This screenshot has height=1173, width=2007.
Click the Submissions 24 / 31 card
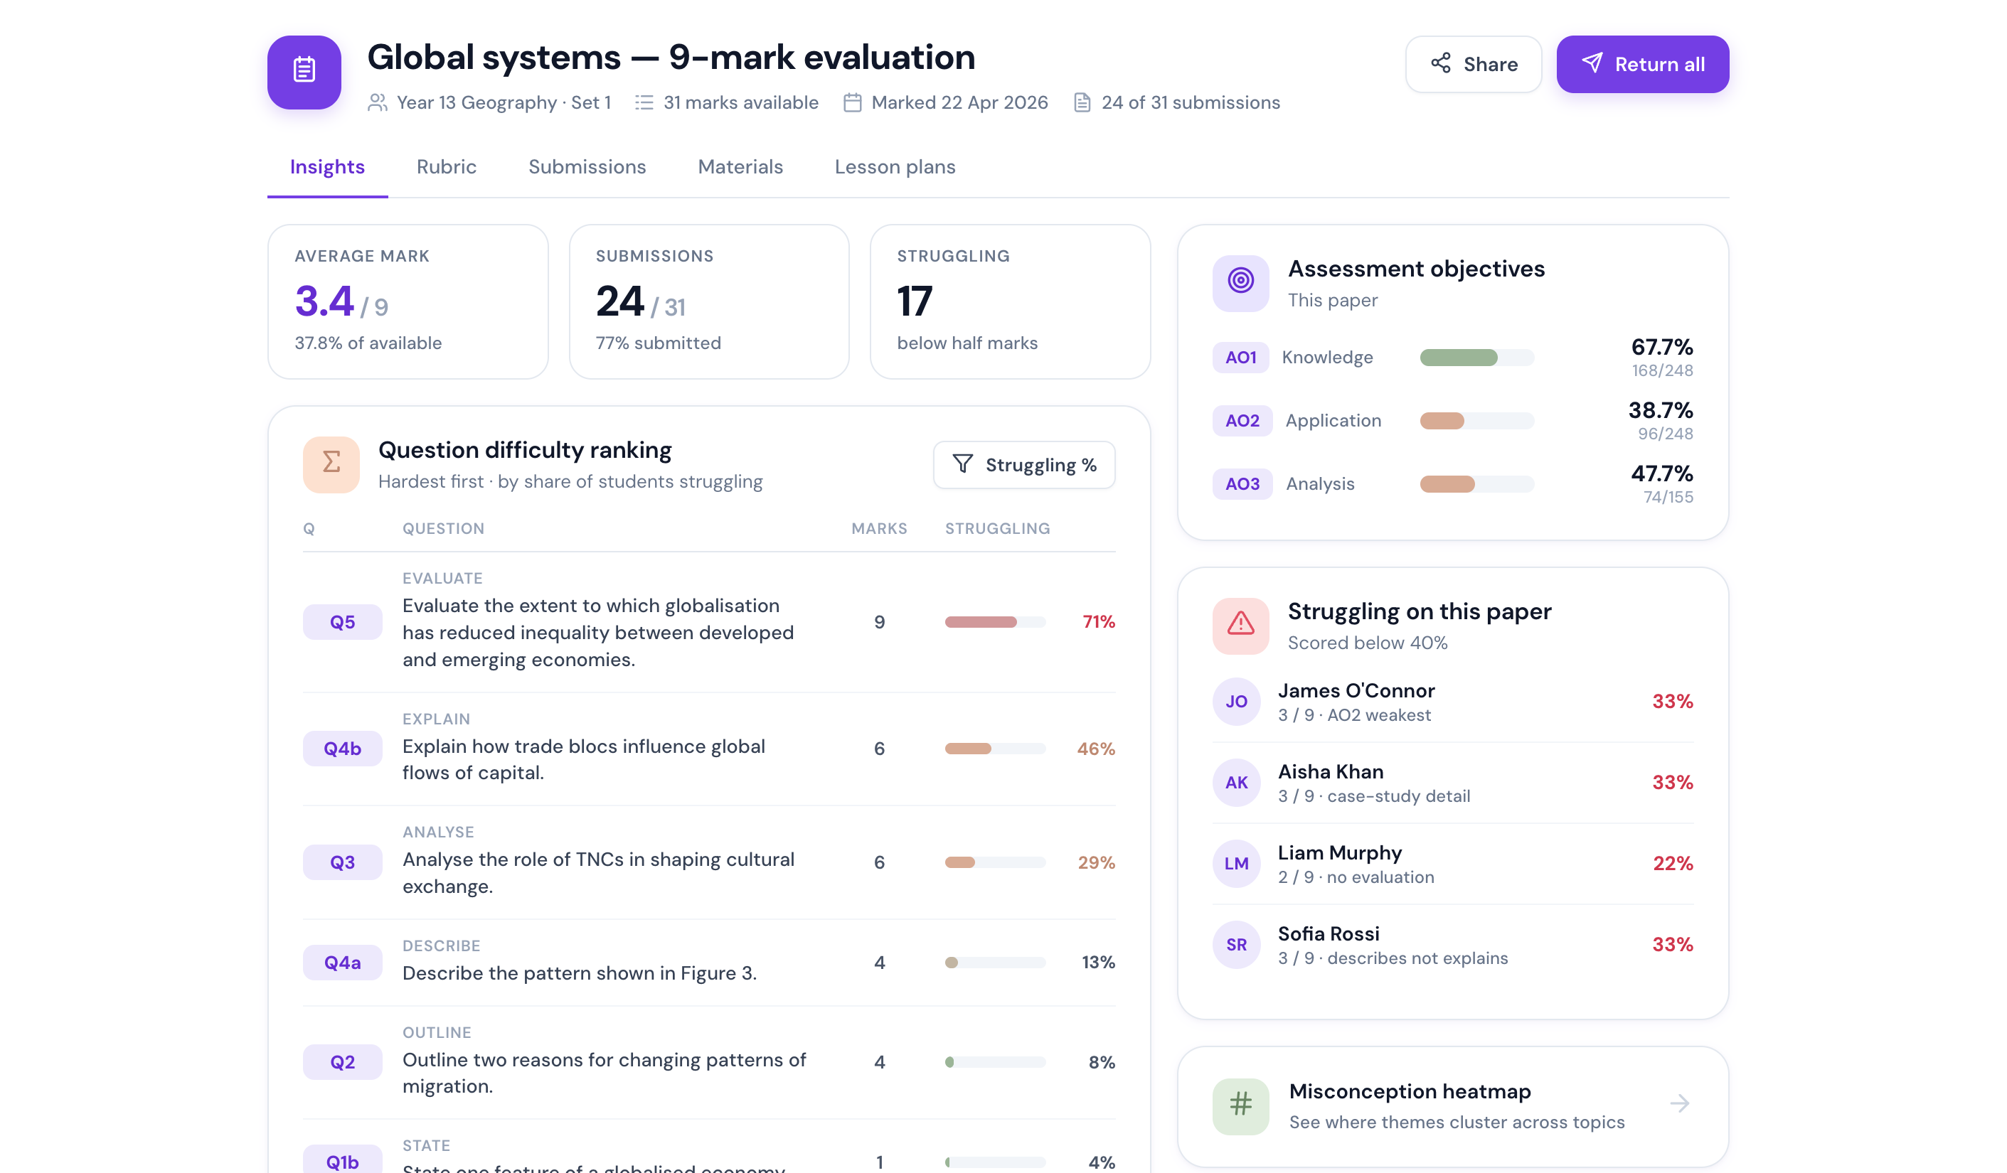tap(709, 302)
